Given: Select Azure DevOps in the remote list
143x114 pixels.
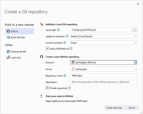Looking at the screenshot, I should pyautogui.click(x=16, y=37).
